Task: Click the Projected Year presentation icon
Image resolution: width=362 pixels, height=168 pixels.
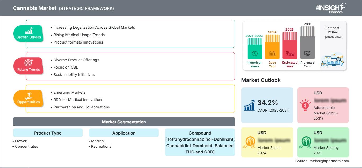Action: (307, 54)
